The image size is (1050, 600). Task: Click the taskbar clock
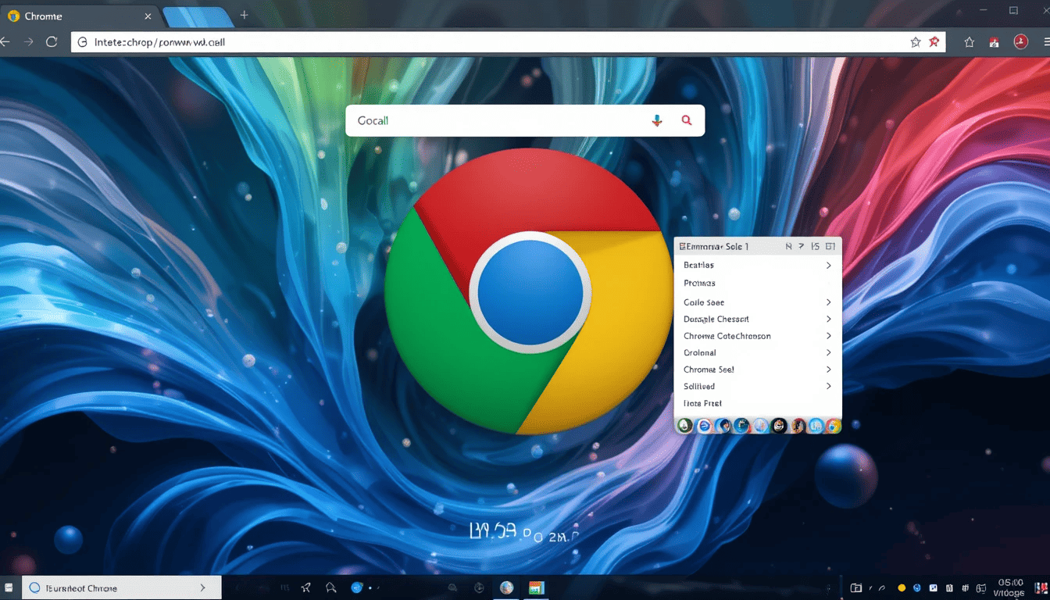tap(1010, 587)
